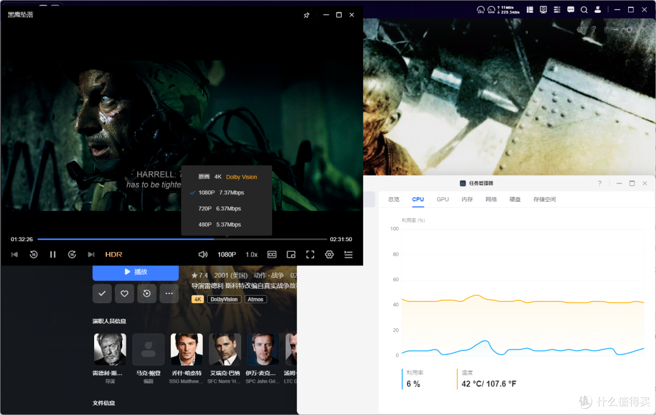The height and width of the screenshot is (415, 656).
Task: Enable picture-in-picture mini player
Action: click(291, 255)
